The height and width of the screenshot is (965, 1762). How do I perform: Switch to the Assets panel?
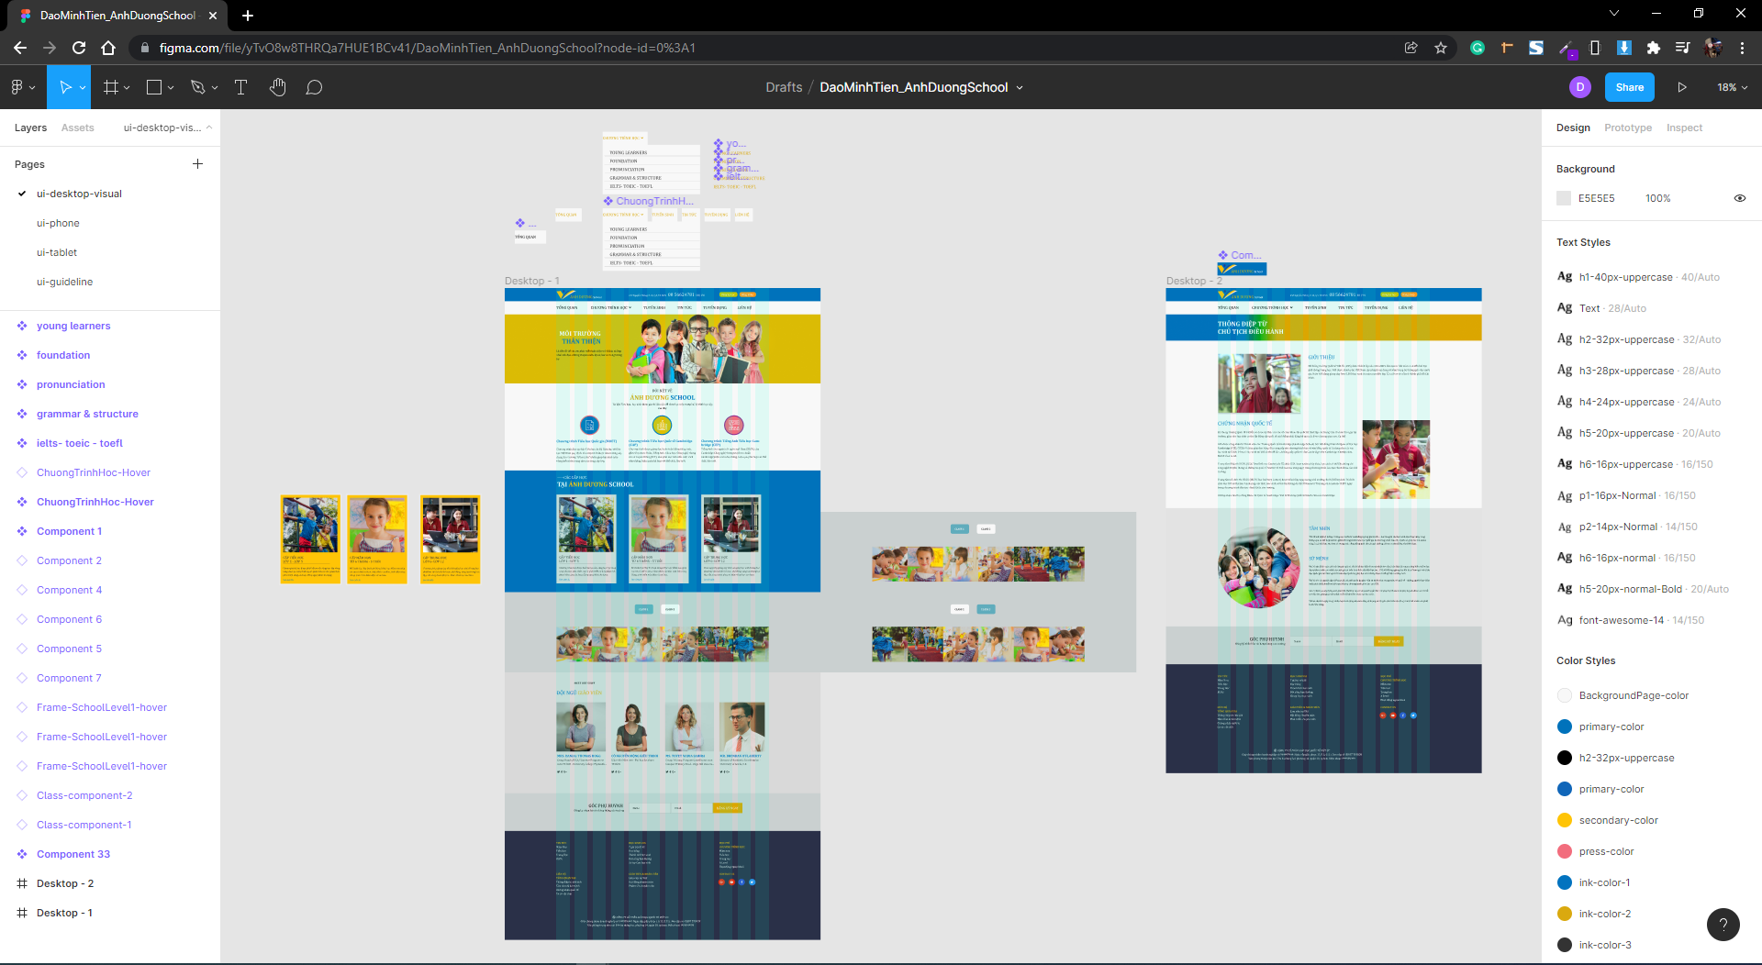(77, 128)
